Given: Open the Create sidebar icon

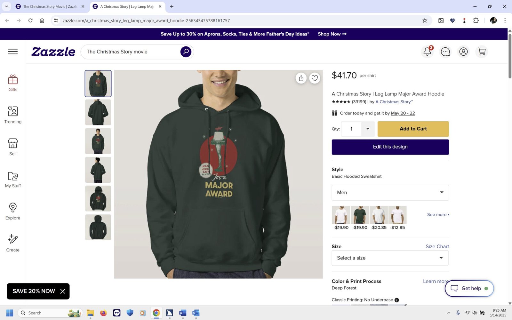Looking at the screenshot, I should tap(13, 243).
